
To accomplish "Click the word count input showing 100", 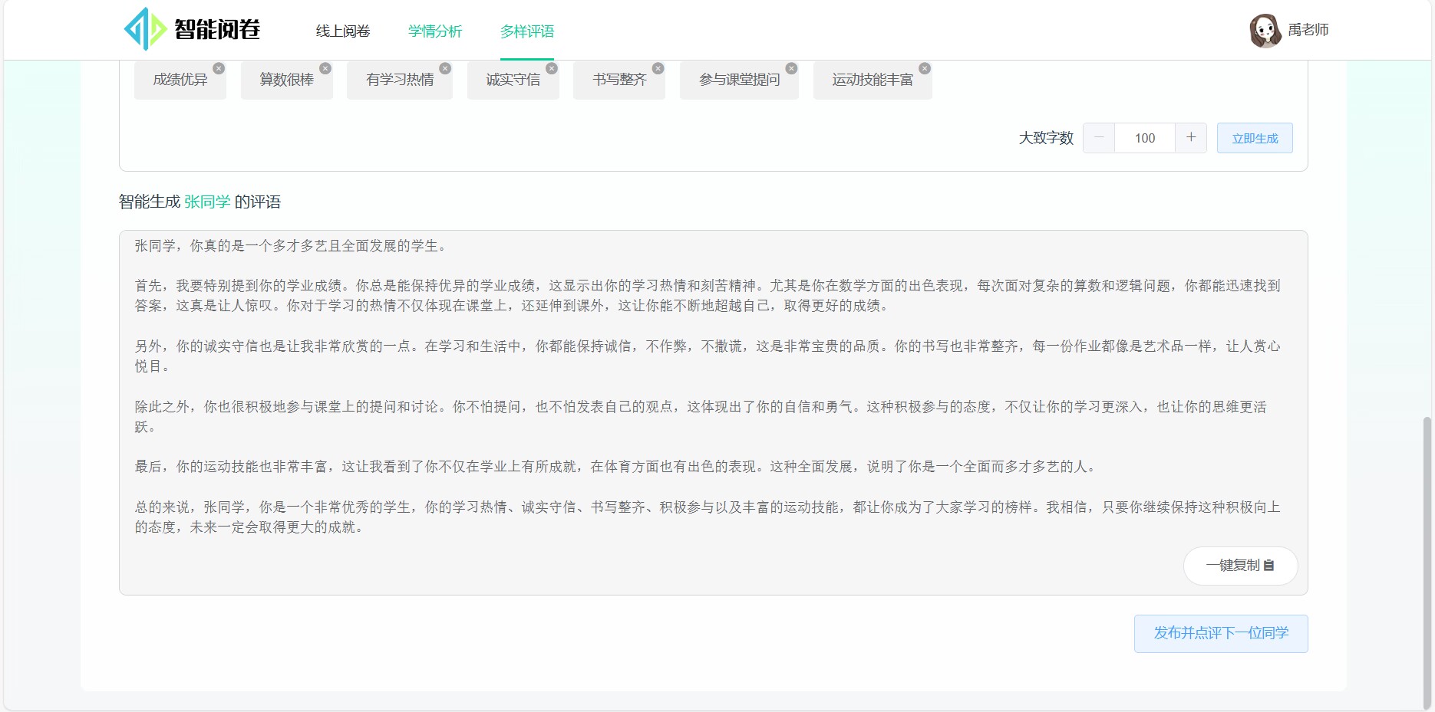I will (1144, 138).
